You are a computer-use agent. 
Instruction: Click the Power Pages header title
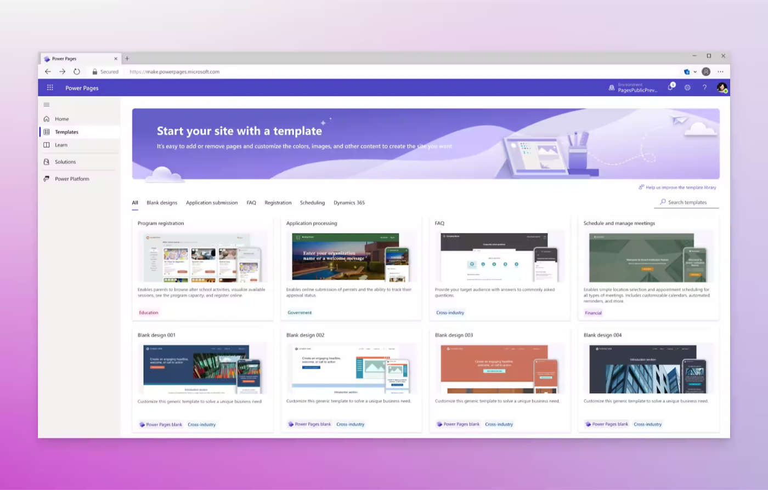82,88
